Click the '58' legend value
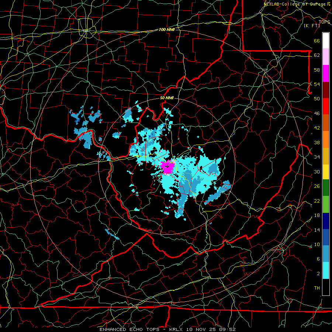The image size is (332, 332). point(317,70)
